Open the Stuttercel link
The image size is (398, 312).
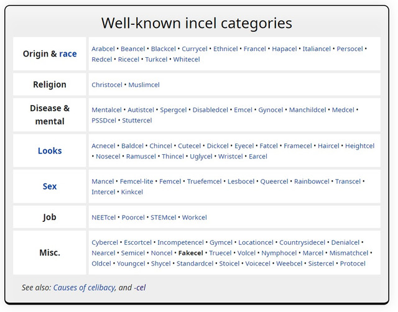(137, 121)
